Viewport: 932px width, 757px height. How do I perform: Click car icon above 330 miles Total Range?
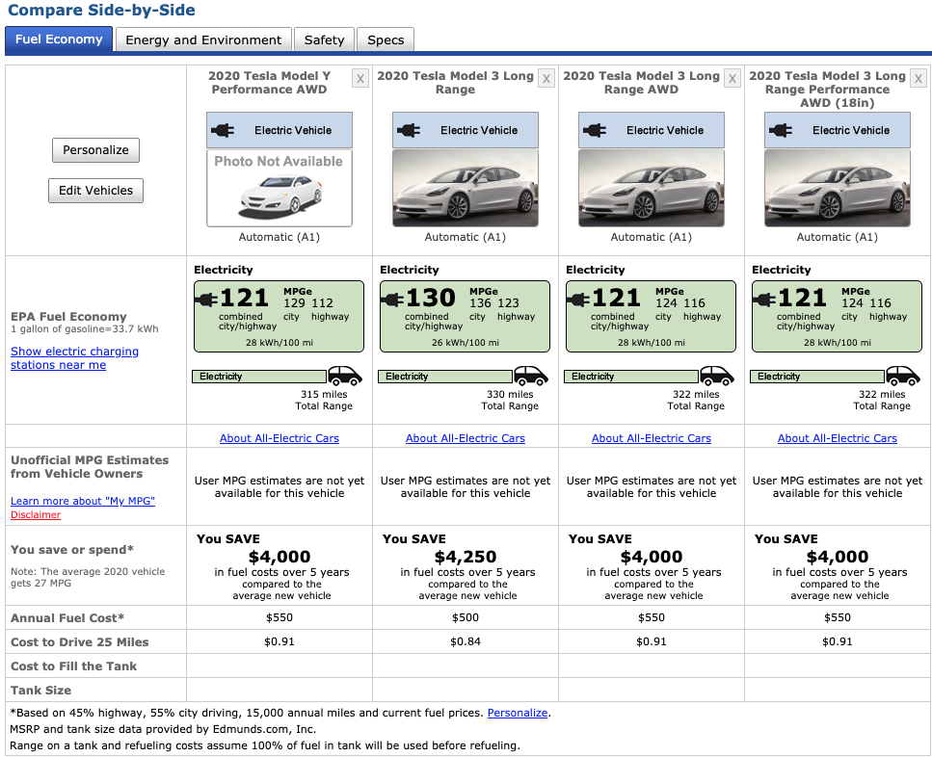point(531,376)
